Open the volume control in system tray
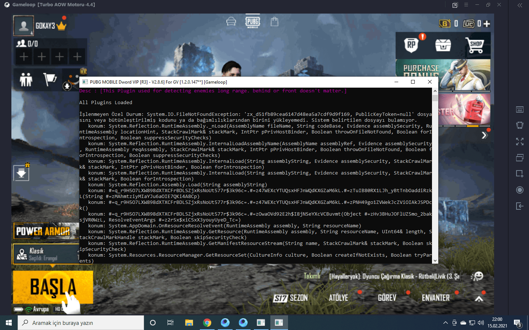 click(481, 323)
